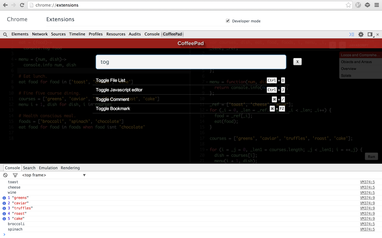Open the Splats file

click(361, 76)
